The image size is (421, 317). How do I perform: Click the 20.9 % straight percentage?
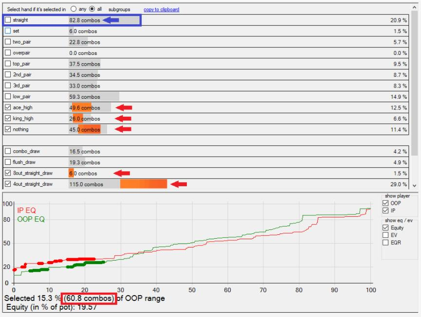coord(399,20)
